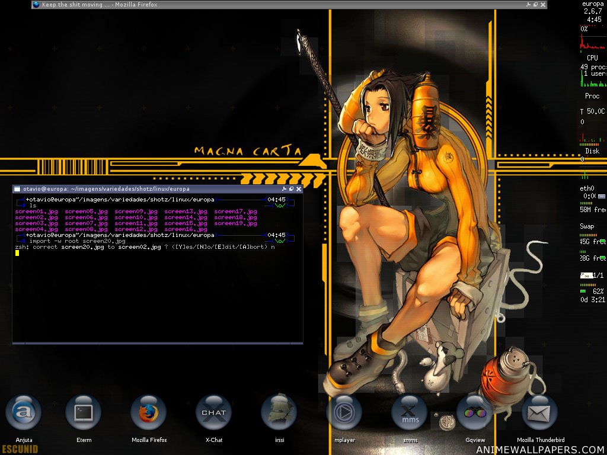
Task: Select screen16.jpg in terminal listing
Action: pyautogui.click(x=186, y=229)
